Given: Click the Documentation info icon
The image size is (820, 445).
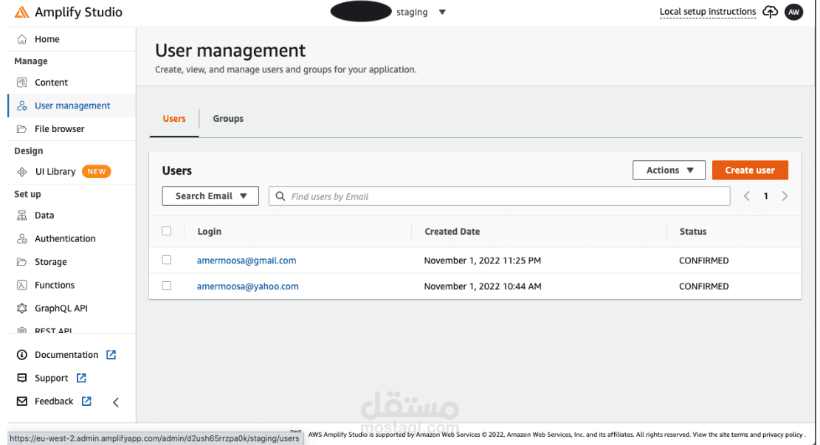Looking at the screenshot, I should point(22,355).
